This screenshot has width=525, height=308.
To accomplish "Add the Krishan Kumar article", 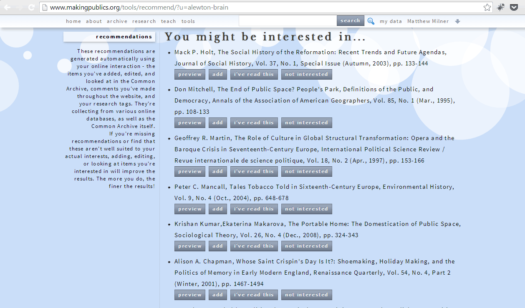I will click(218, 246).
